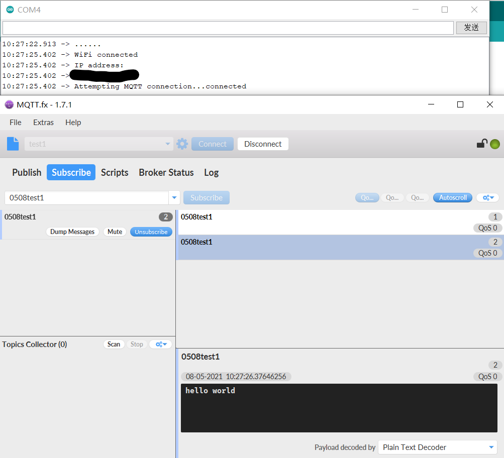The height and width of the screenshot is (458, 504).
Task: Click the message count badge on subscription
Action: (165, 217)
